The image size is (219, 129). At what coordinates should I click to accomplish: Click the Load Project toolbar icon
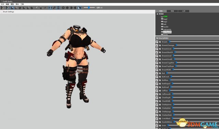tap(7, 8)
